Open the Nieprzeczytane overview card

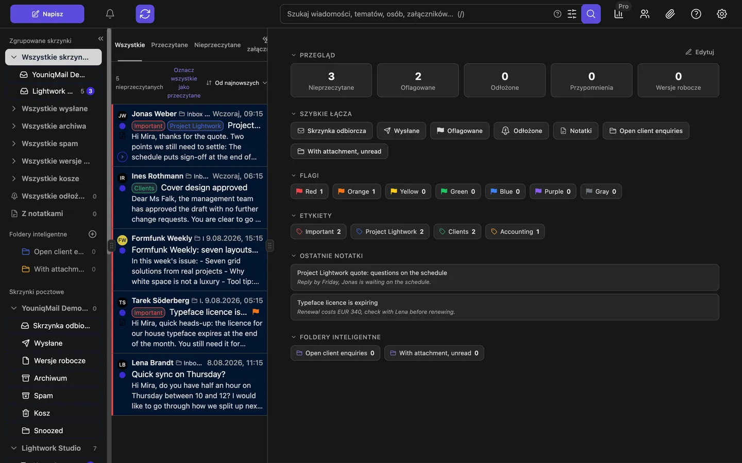(x=331, y=80)
